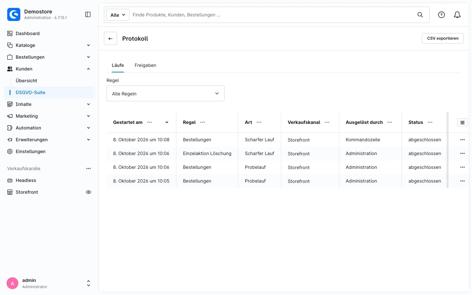This screenshot has width=472, height=295.
Task: Open Regel column options menu
Action: click(x=203, y=122)
